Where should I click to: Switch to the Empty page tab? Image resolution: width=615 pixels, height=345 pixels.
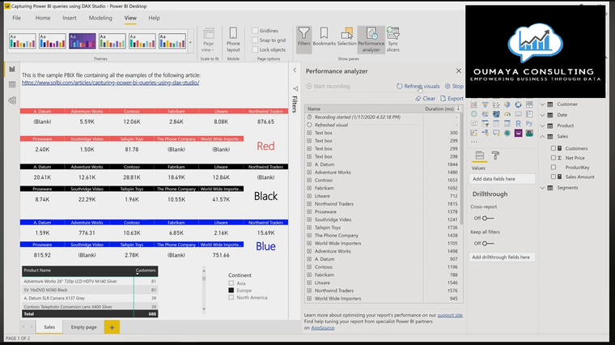(x=83, y=327)
